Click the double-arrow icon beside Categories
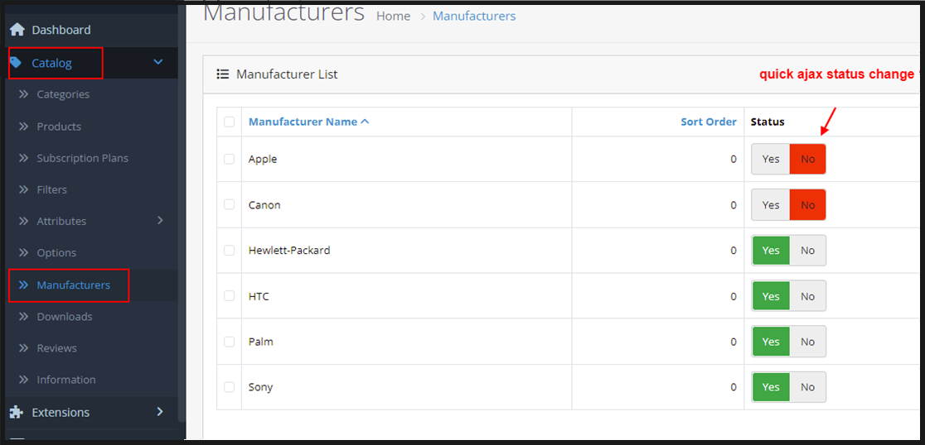The height and width of the screenshot is (445, 925). (23, 94)
